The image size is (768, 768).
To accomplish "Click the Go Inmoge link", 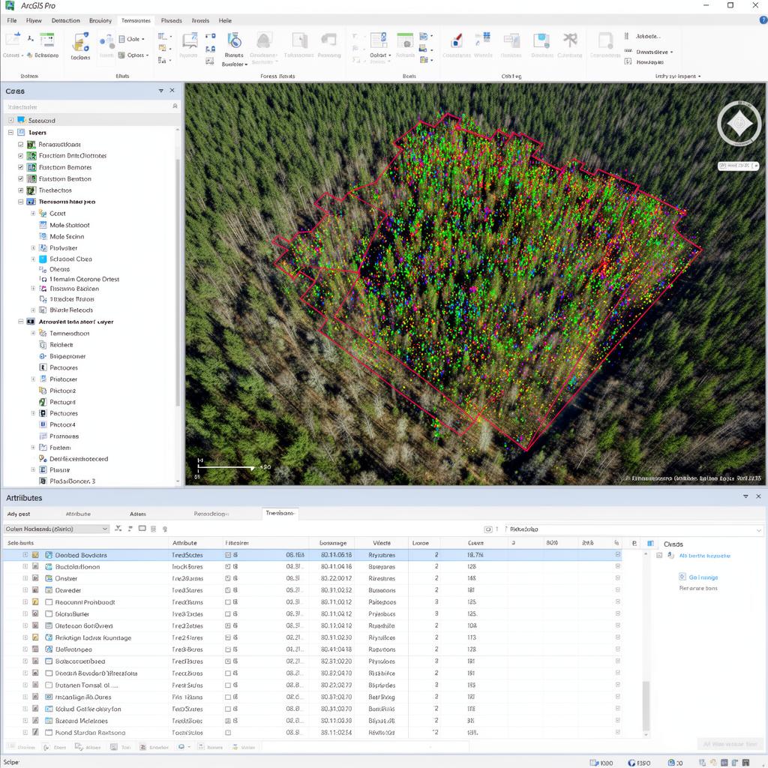I will [x=703, y=577].
